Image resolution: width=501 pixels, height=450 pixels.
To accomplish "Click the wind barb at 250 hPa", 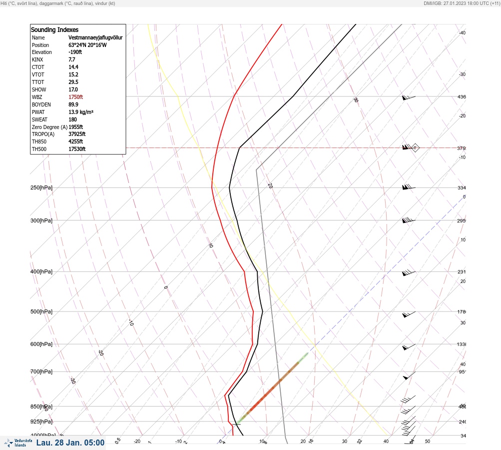I will pyautogui.click(x=409, y=187).
